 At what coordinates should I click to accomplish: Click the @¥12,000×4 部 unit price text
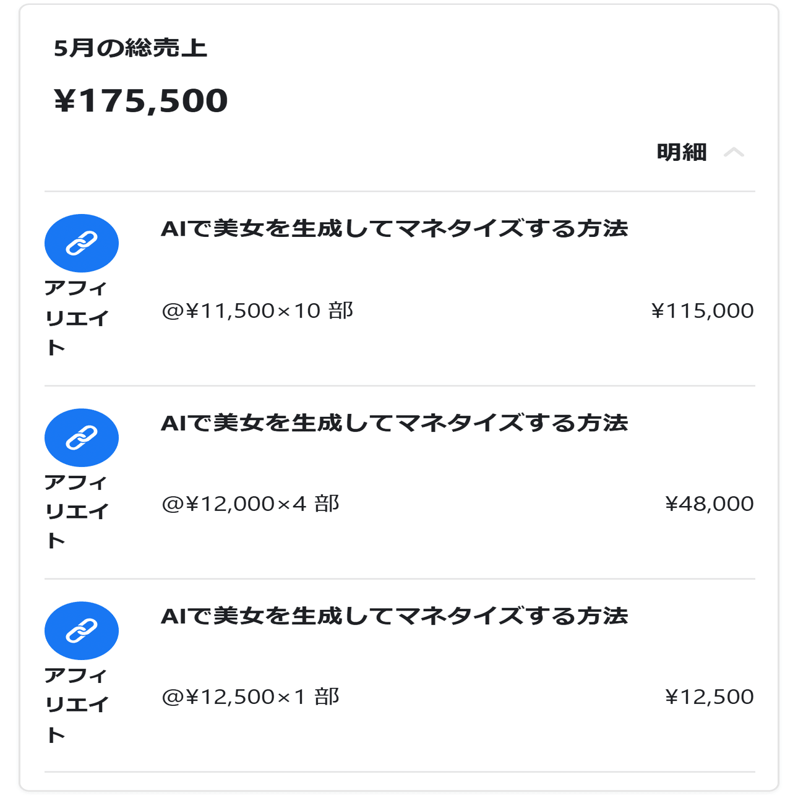251,504
